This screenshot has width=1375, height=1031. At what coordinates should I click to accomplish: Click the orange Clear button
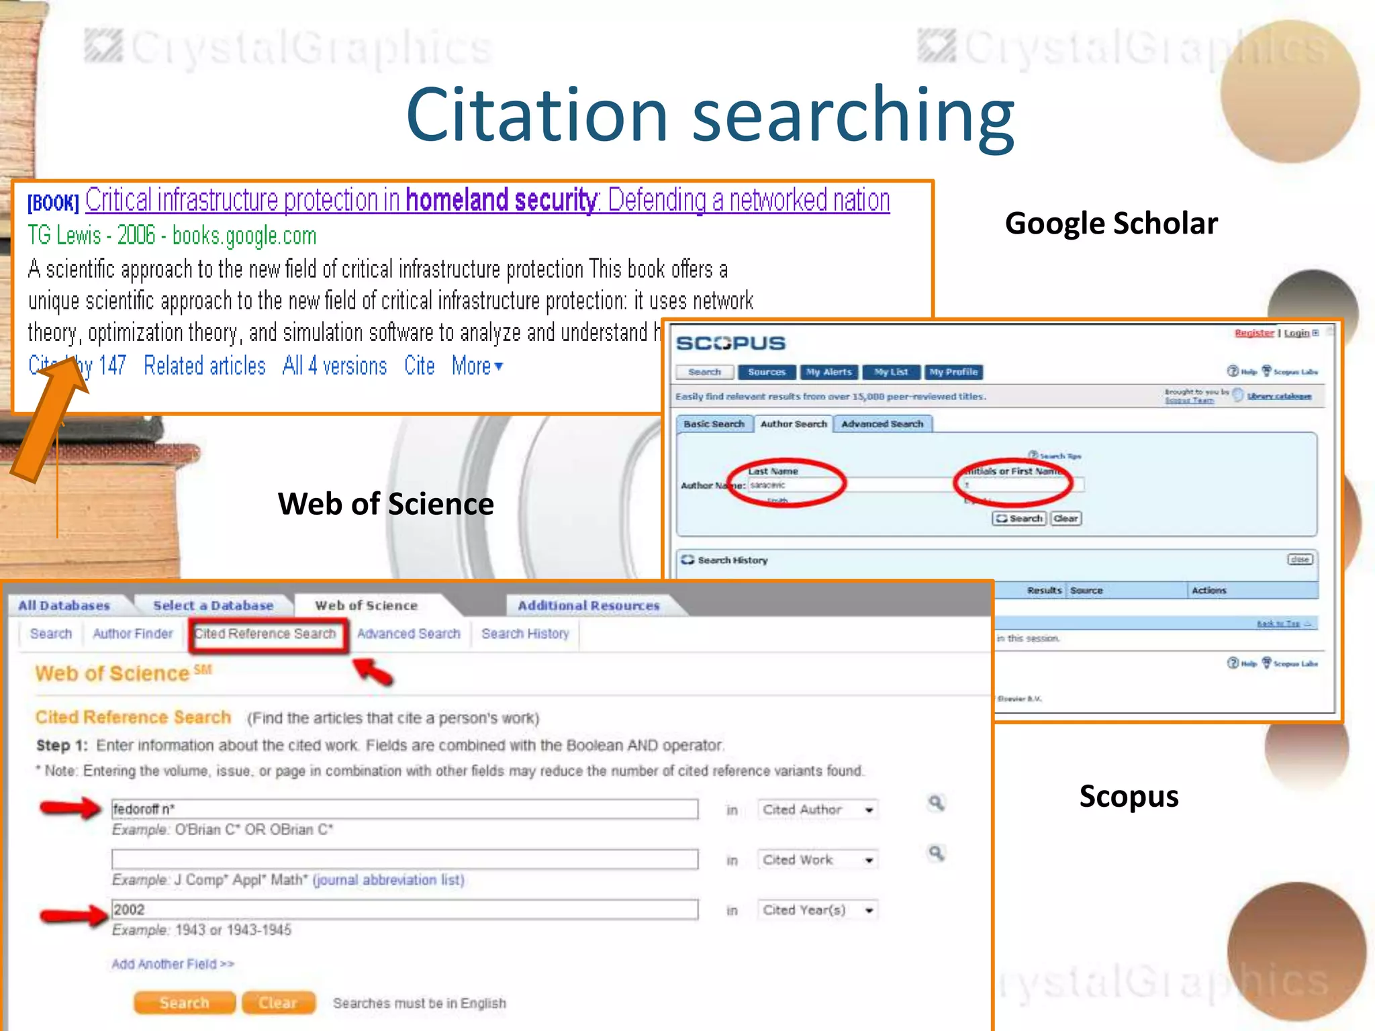[x=278, y=1003]
